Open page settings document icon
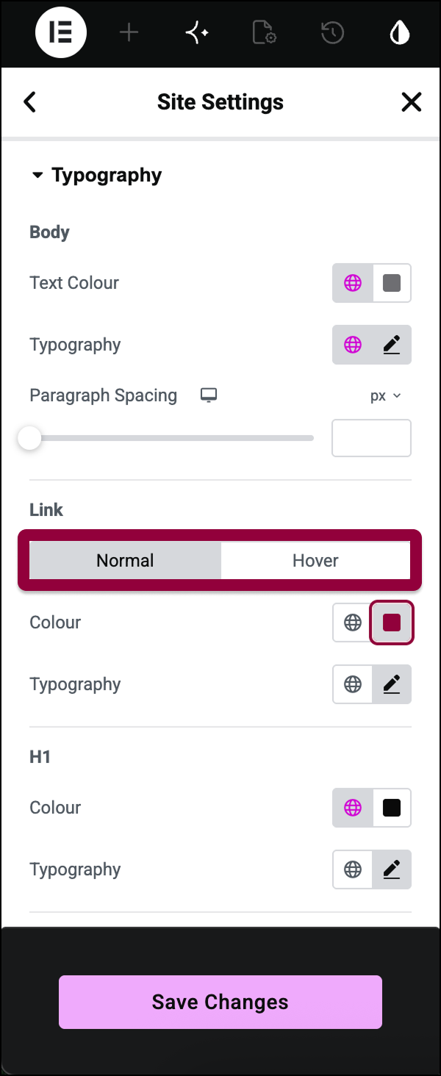The height and width of the screenshot is (1076, 441). point(264,32)
